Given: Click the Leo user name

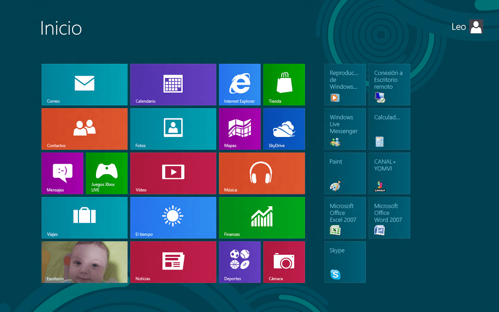Looking at the screenshot, I should [459, 27].
